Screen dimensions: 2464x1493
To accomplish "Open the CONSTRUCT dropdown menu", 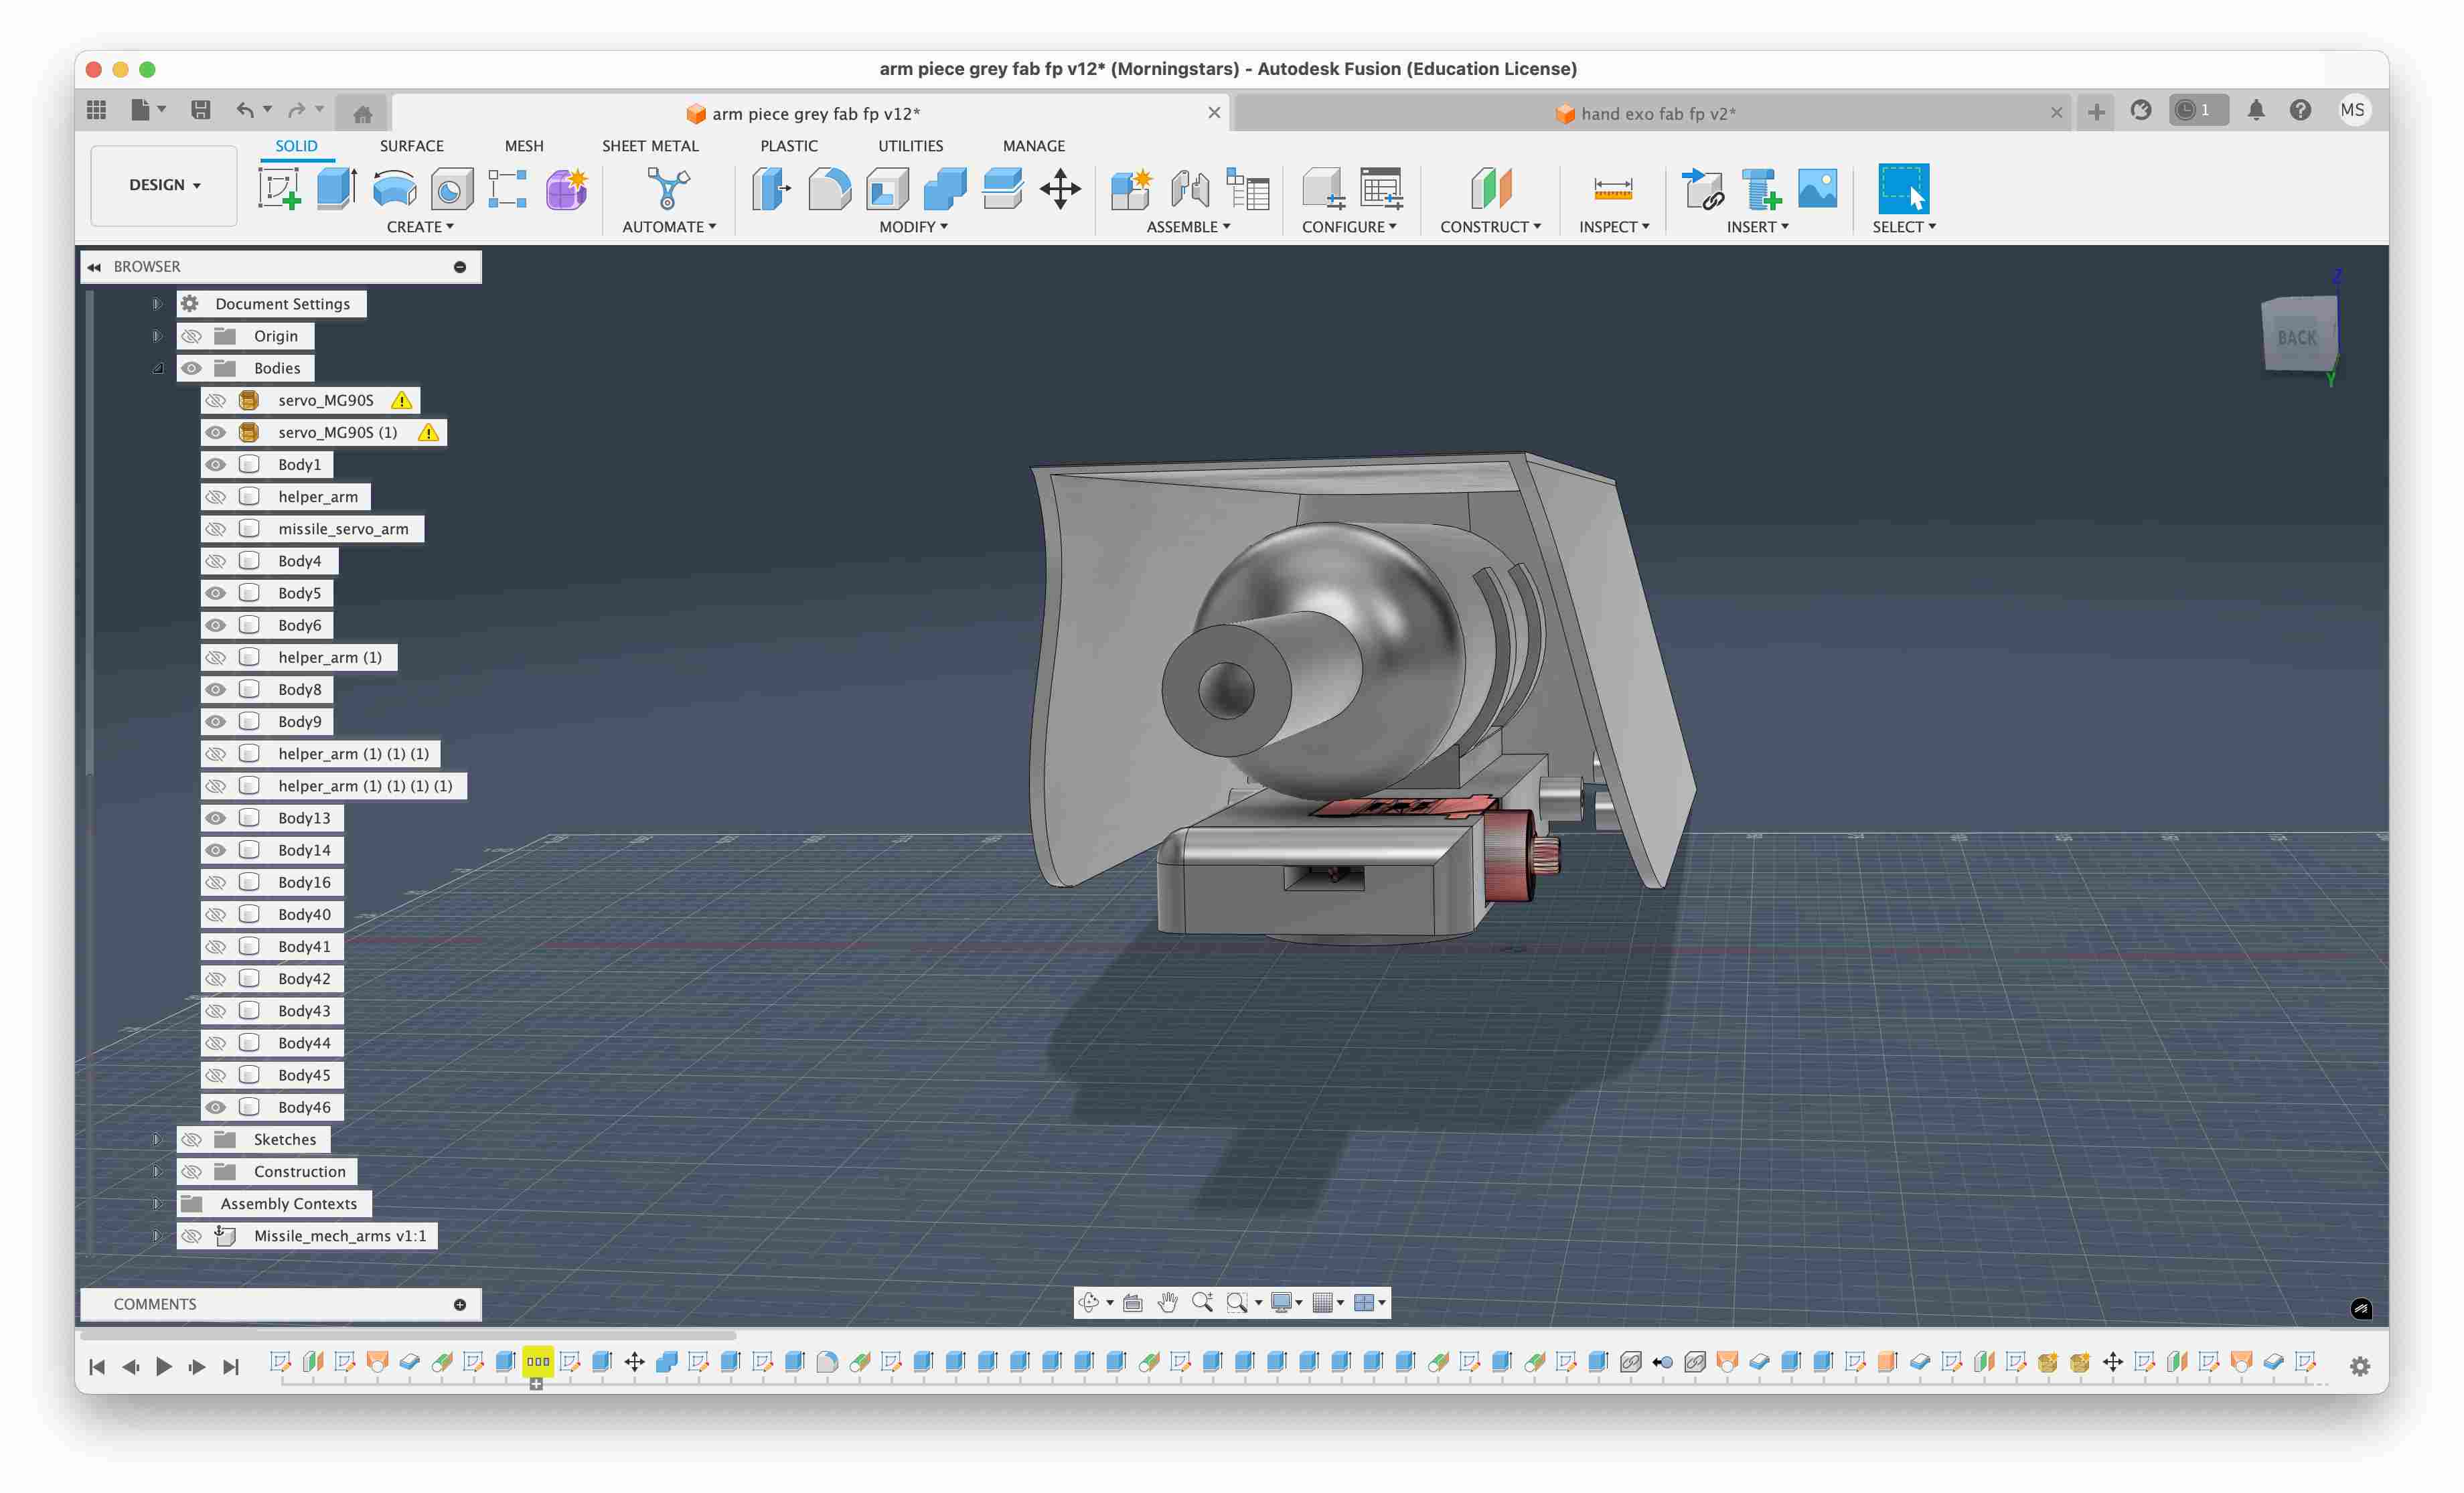I will [x=1490, y=227].
